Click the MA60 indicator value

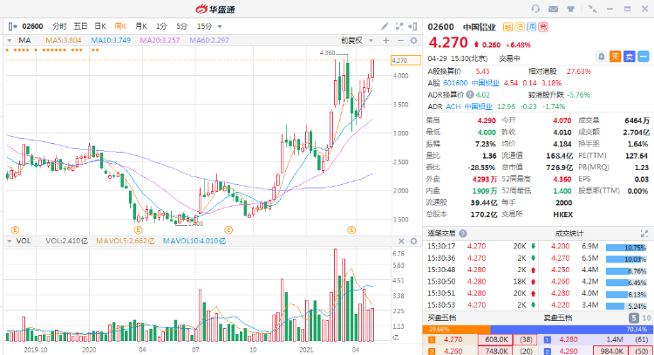pos(209,40)
